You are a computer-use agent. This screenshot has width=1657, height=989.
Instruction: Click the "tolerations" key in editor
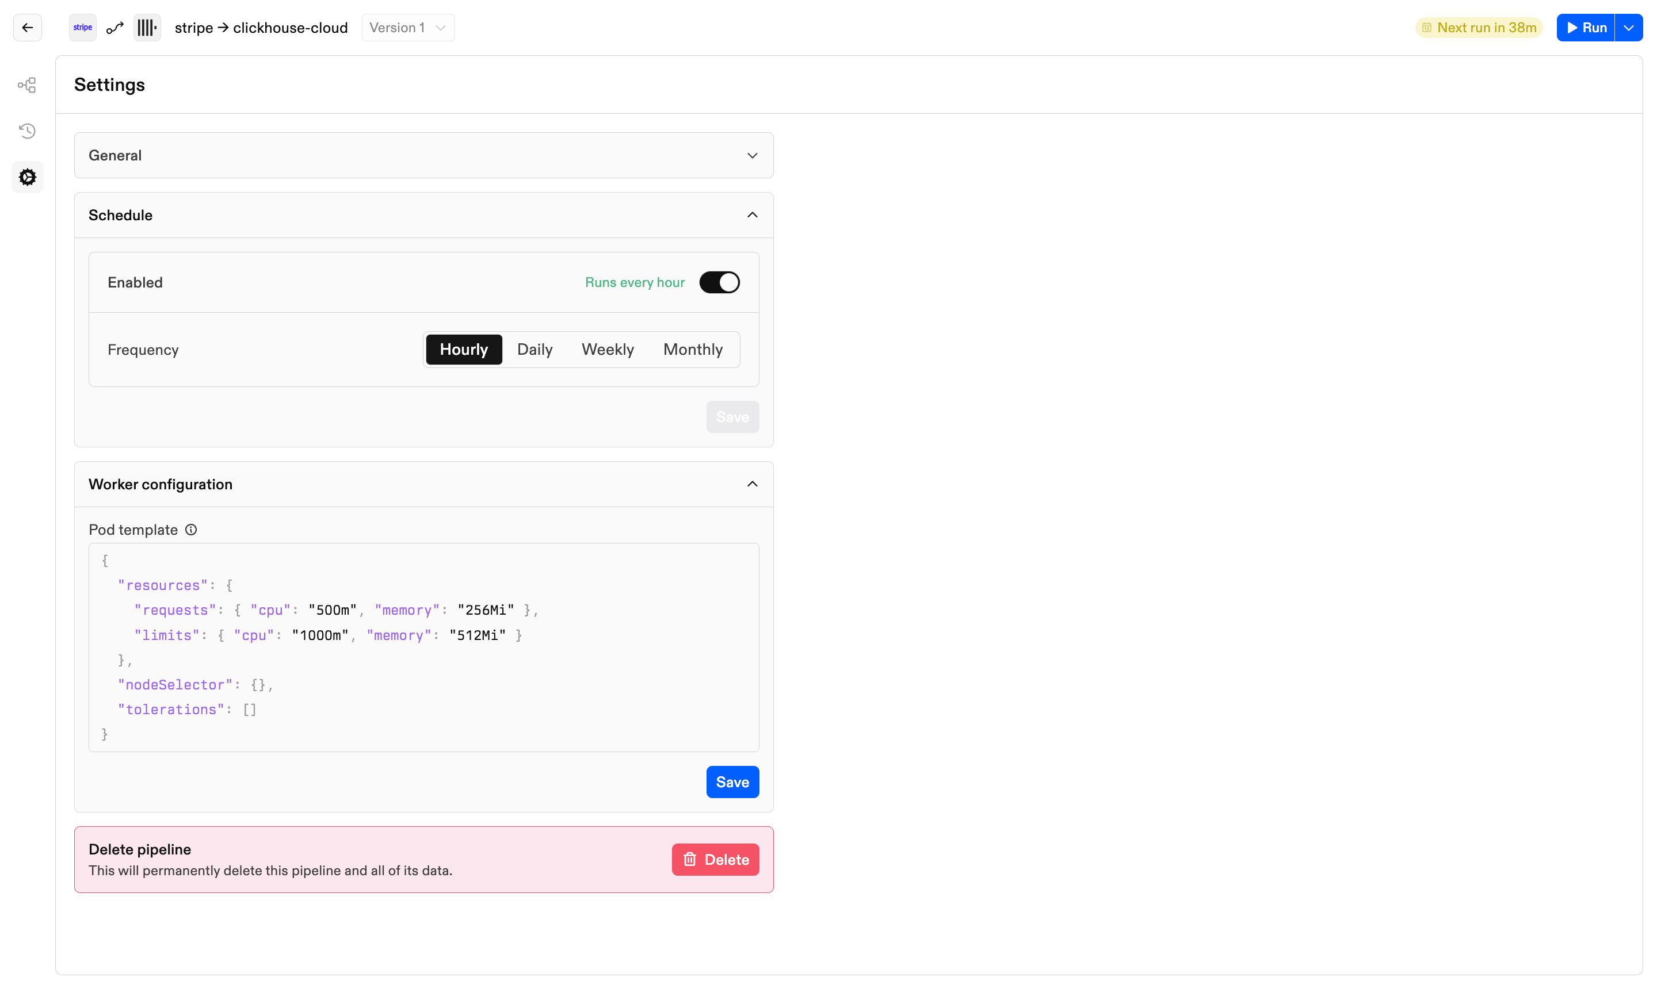click(x=171, y=710)
